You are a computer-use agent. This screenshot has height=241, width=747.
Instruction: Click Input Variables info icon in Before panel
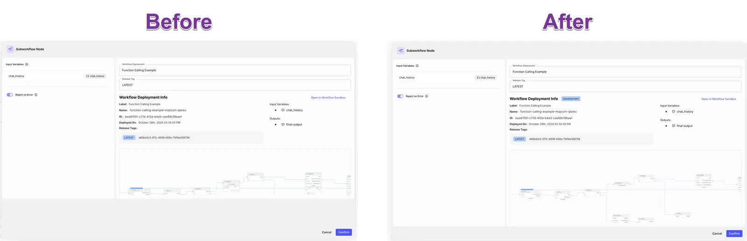tap(27, 64)
